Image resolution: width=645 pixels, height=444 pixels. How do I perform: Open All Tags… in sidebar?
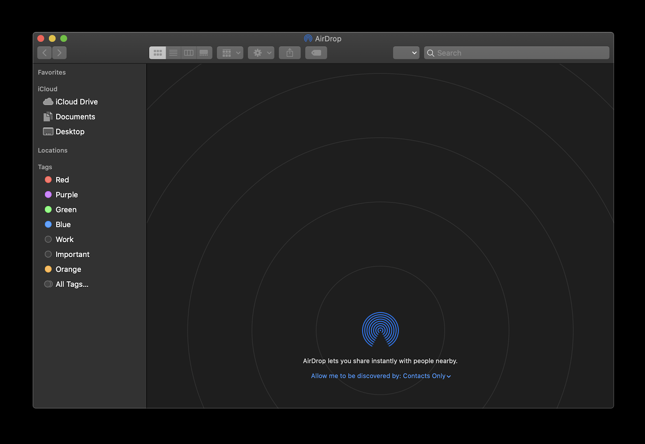89,284
